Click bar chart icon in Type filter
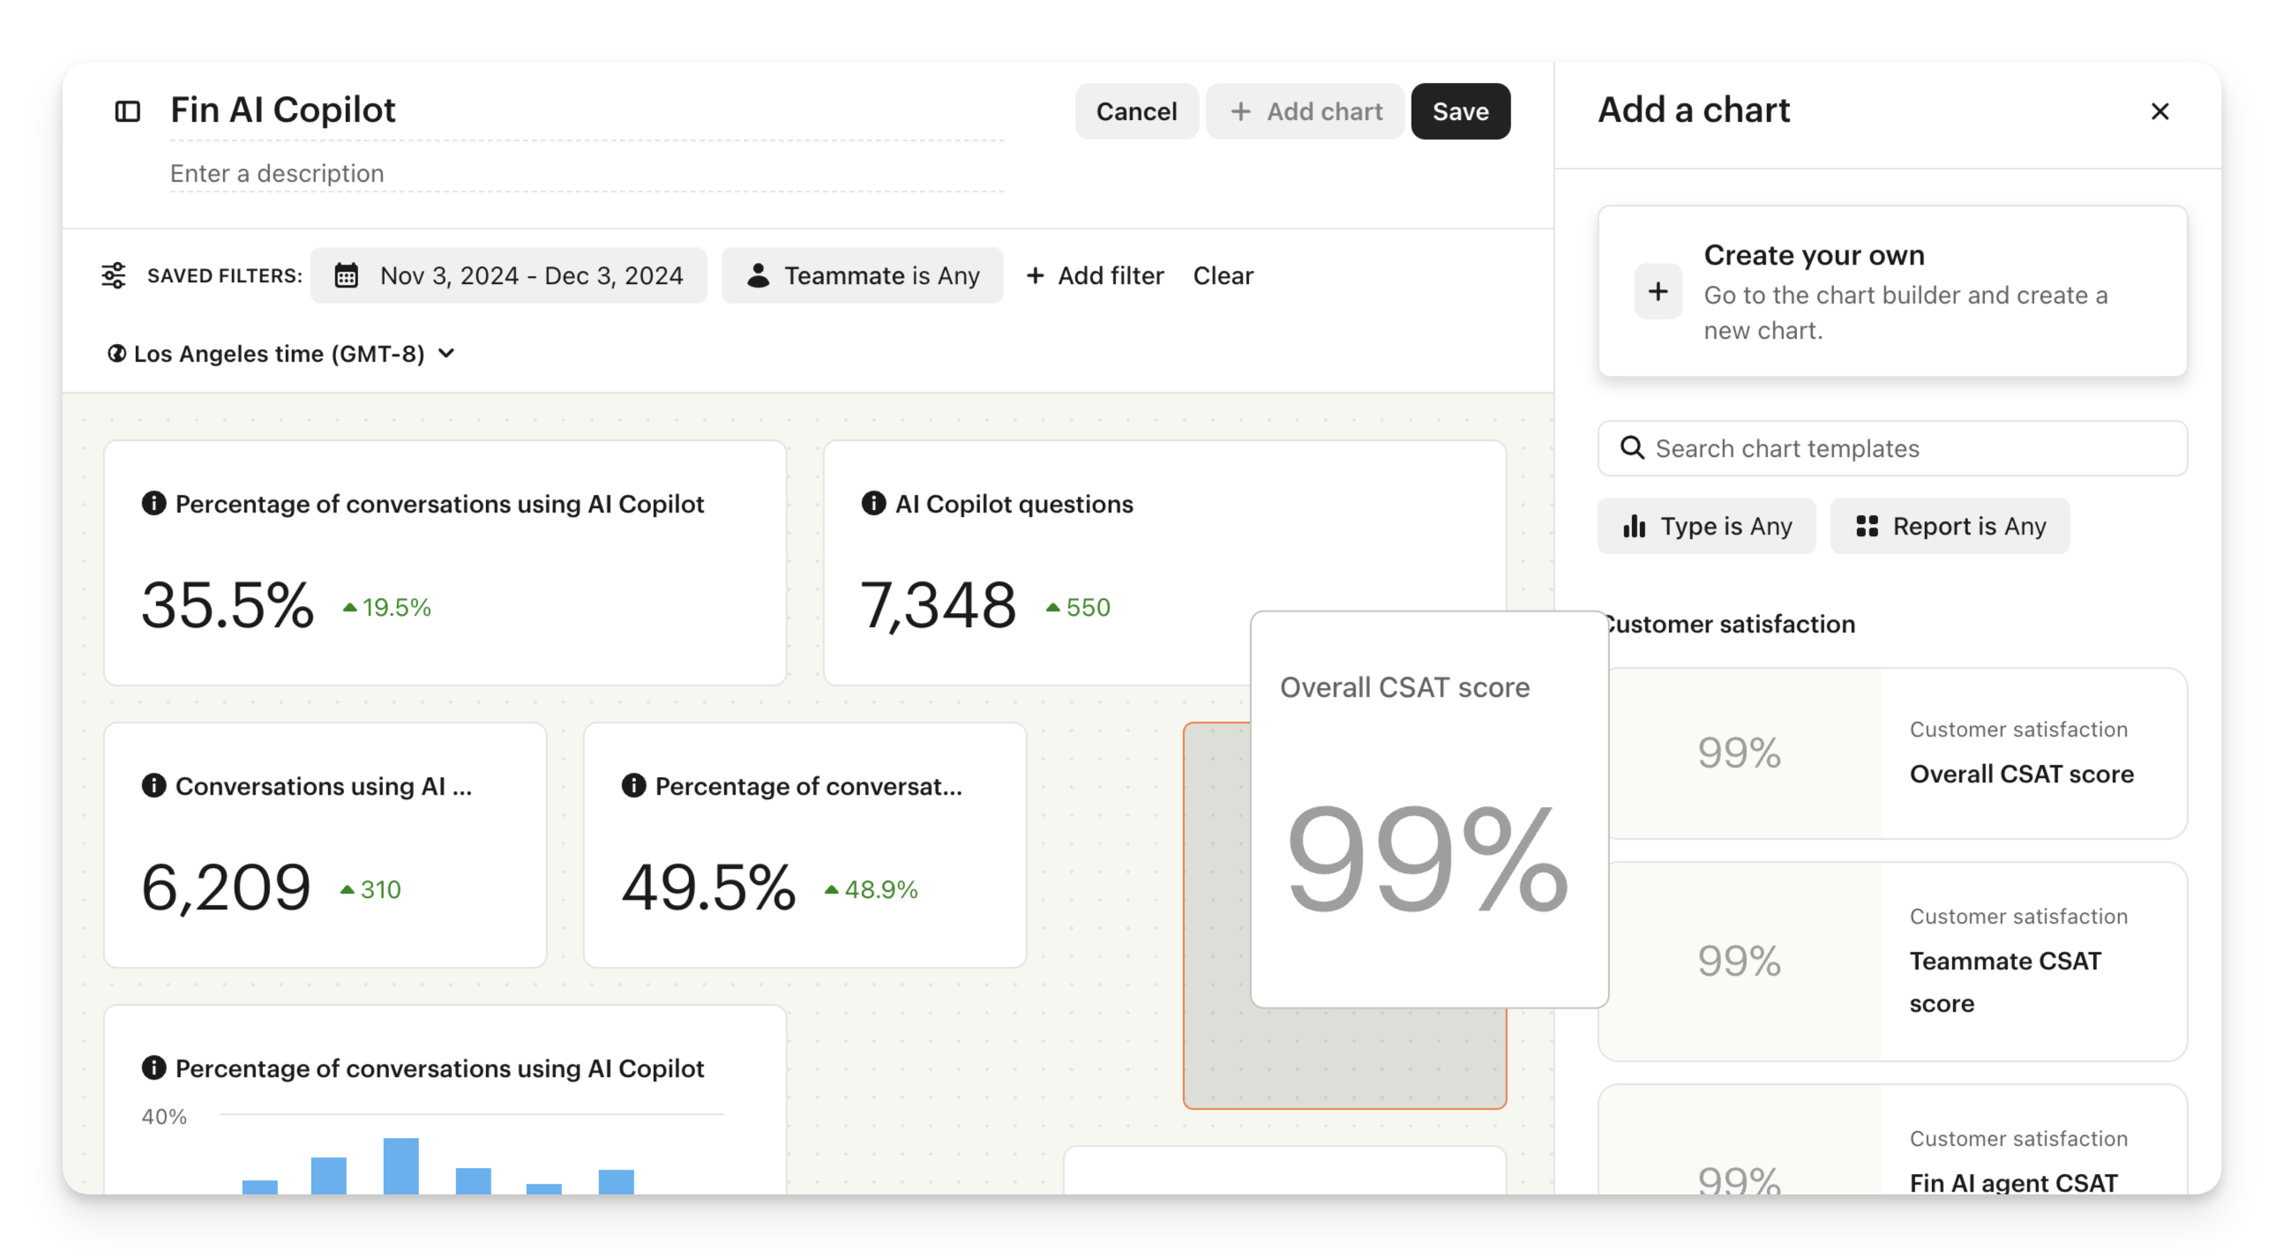 click(1634, 526)
